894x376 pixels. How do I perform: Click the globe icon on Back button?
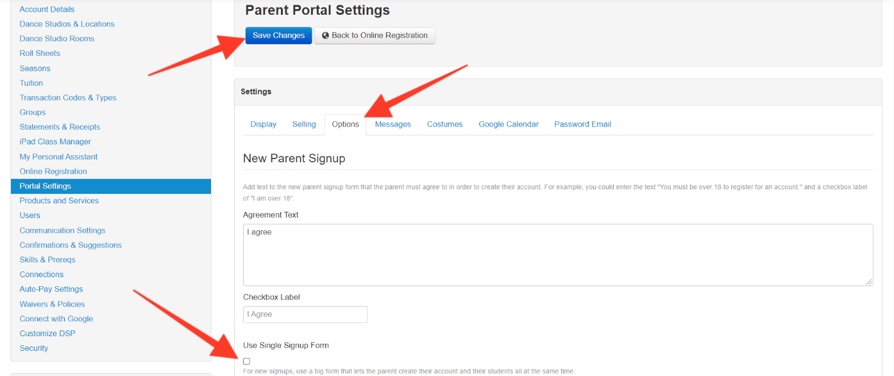coord(325,35)
